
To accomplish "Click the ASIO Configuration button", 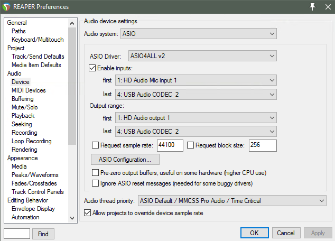I will pos(125,160).
